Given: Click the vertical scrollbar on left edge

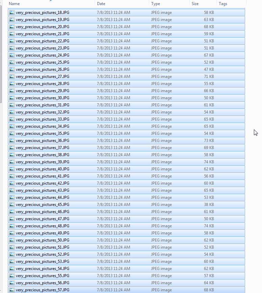Looking at the screenshot, I should pos(1,54).
